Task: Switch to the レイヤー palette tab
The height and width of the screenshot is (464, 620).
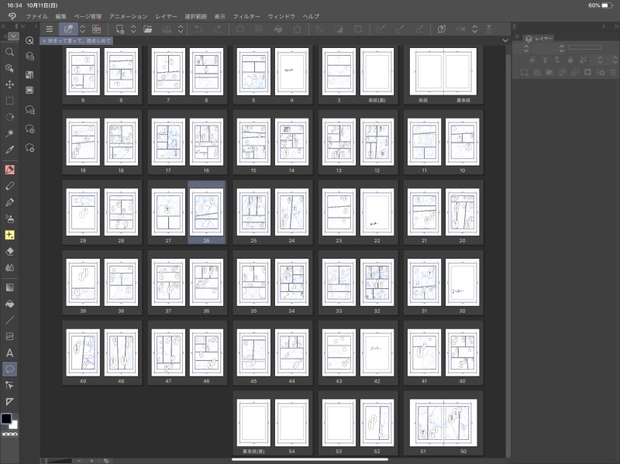Action: 539,38
